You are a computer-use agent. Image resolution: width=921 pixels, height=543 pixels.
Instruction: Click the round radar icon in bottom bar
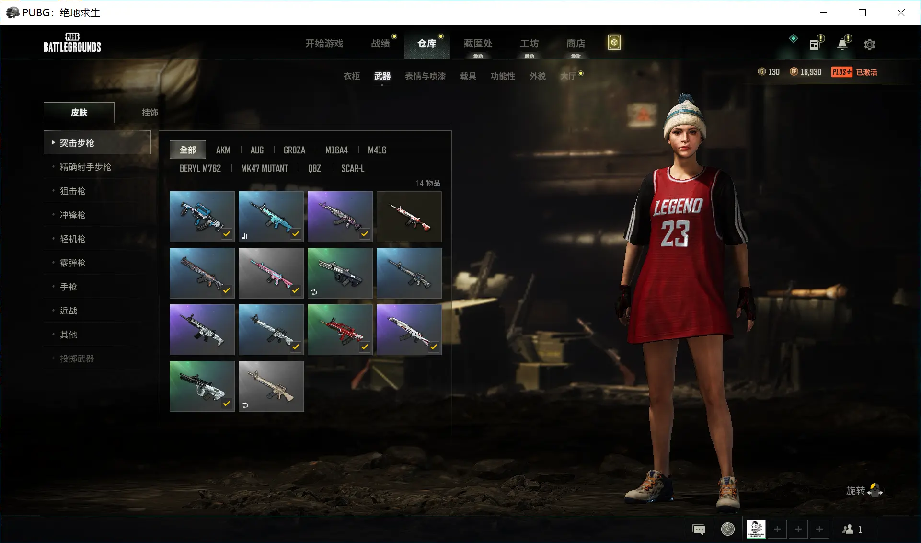pyautogui.click(x=727, y=529)
